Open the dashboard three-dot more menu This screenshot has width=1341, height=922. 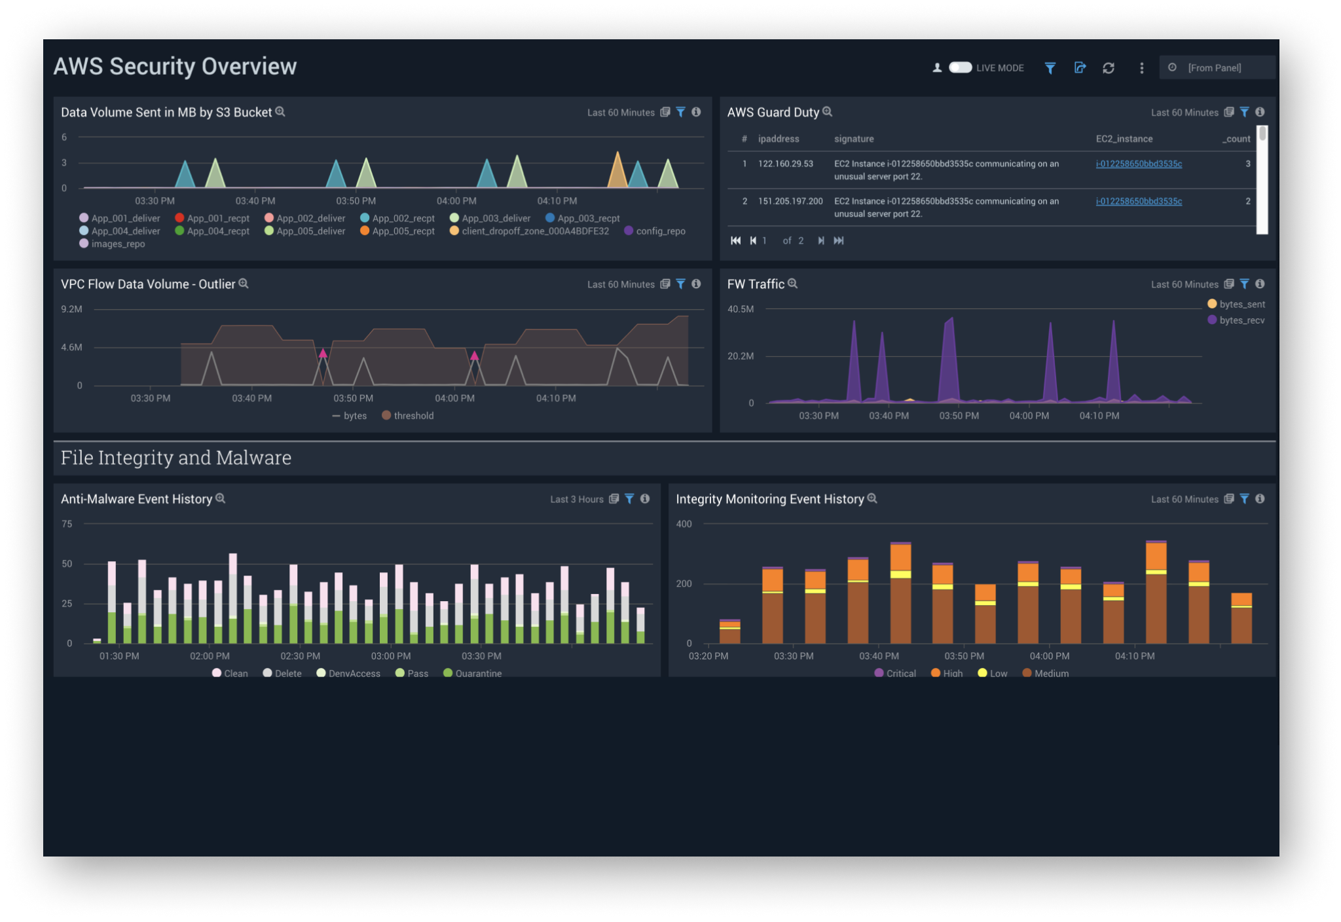tap(1142, 68)
